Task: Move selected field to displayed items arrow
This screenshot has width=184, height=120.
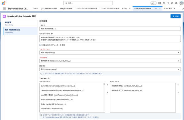Action: point(108,85)
